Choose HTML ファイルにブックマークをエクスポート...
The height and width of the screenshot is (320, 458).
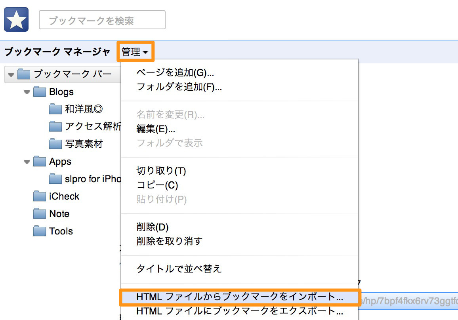[240, 311]
